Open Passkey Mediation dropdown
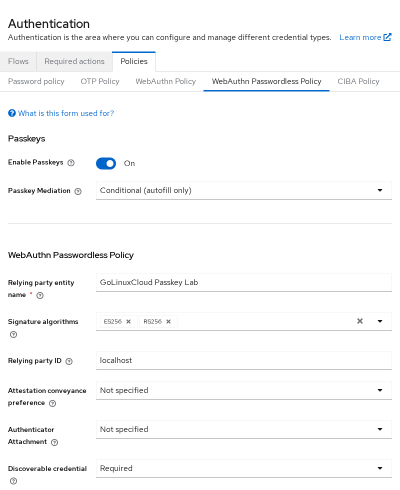 pos(244,190)
